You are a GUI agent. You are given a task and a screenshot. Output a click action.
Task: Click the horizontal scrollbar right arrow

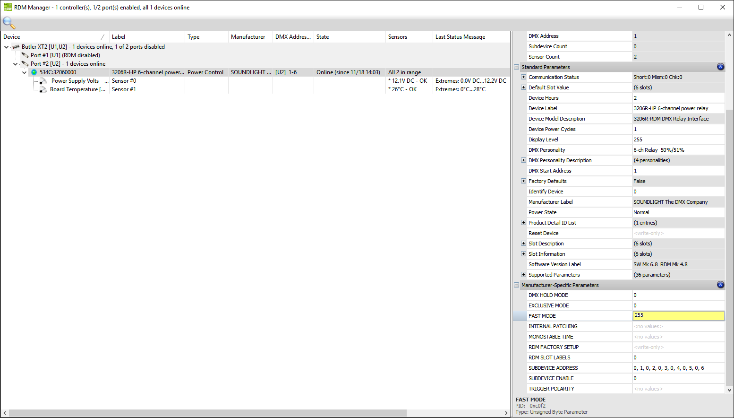point(506,413)
